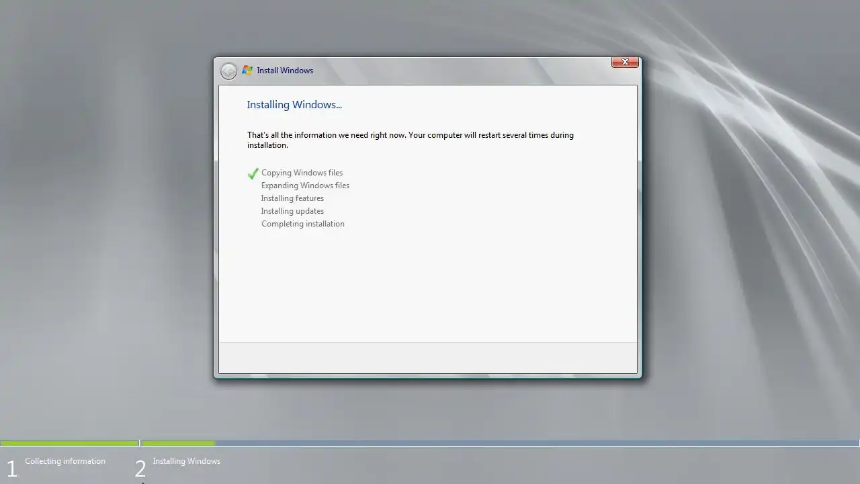860x484 pixels.
Task: Click the Collecting information stage label
Action: [65, 461]
